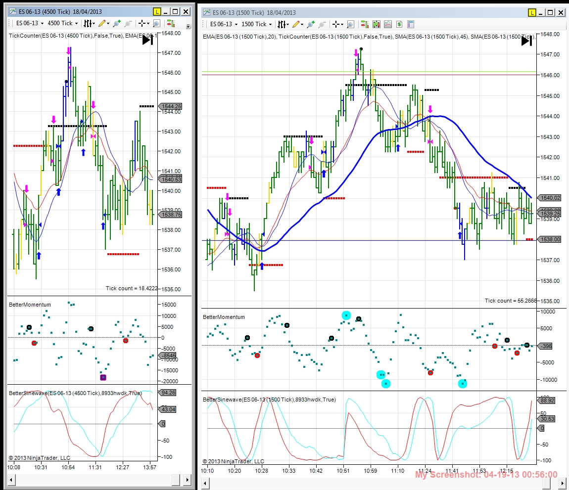The image size is (569, 490).
Task: Open ES 06-13 instrument dropdown in 4500 Tick window
Action: point(30,23)
